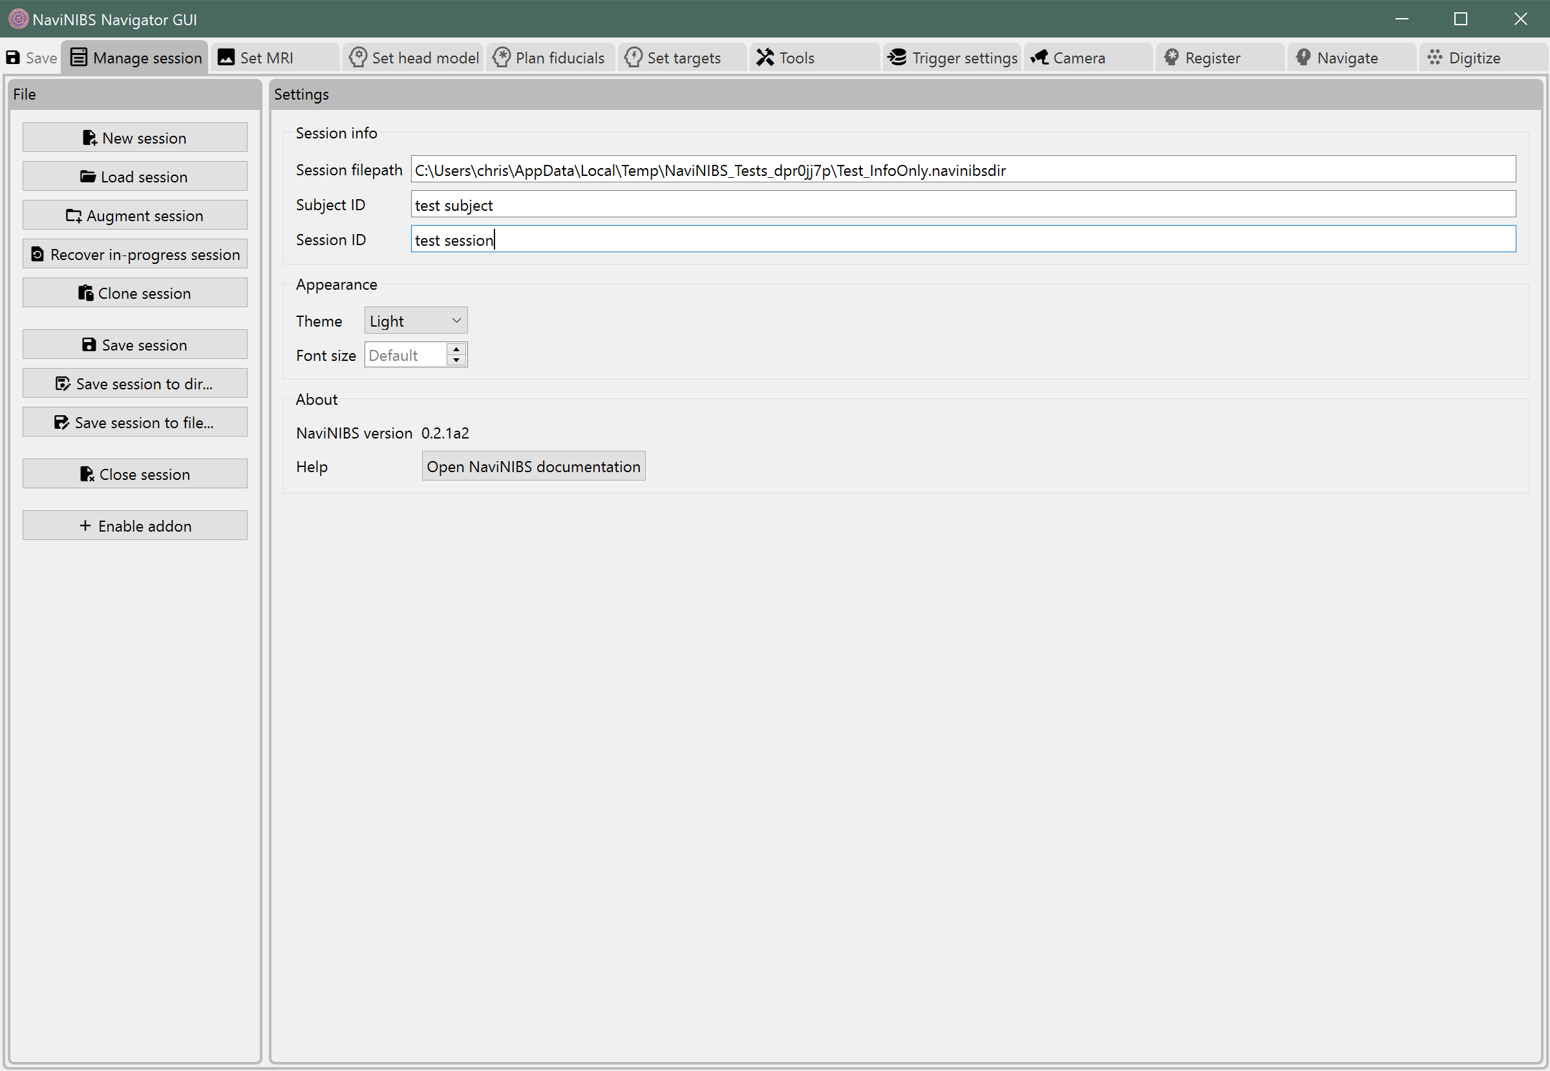Viewport: 1550px width, 1071px height.
Task: Increase font size with up arrow
Action: click(x=456, y=350)
